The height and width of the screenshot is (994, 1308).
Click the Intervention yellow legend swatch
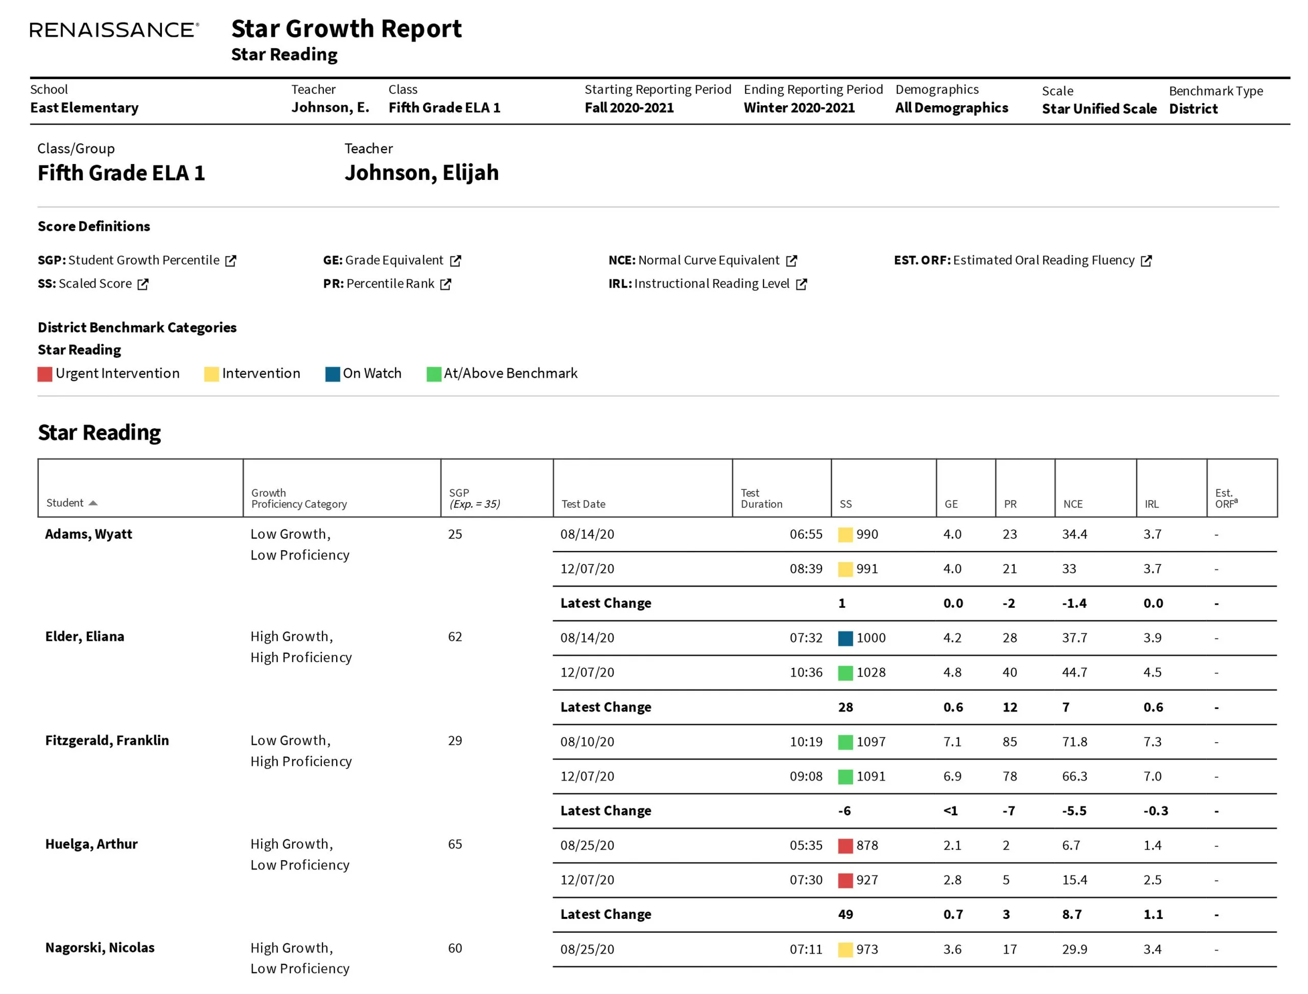[x=212, y=374]
